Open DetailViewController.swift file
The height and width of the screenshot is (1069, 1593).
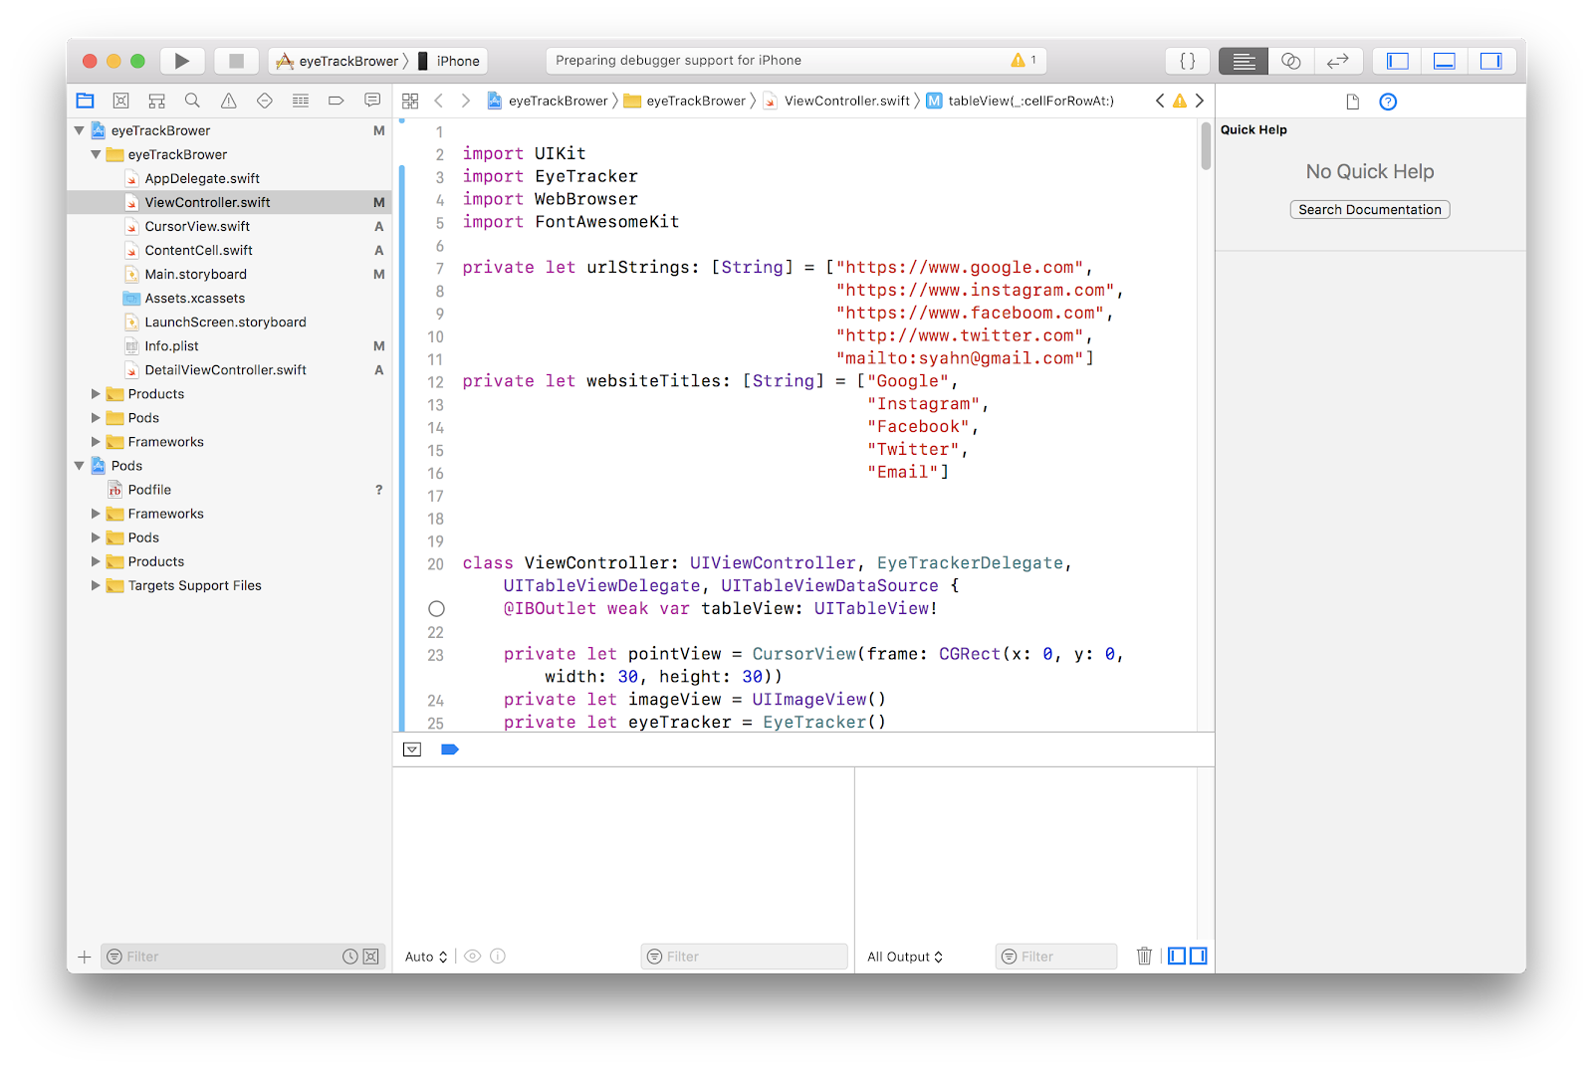tap(225, 369)
